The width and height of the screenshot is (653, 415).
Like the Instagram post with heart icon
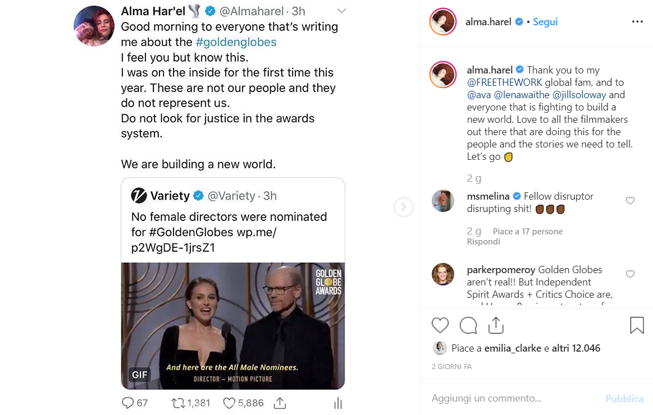pos(440,325)
